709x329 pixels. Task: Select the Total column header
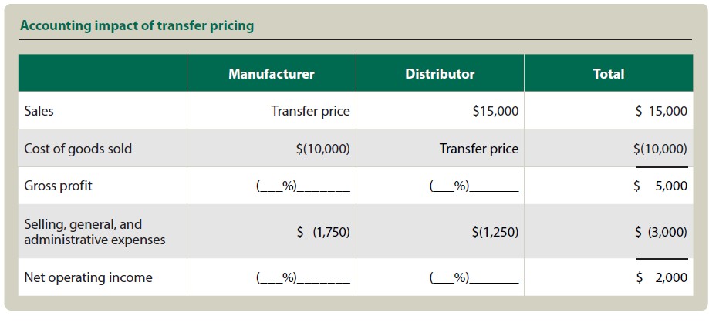pyautogui.click(x=609, y=74)
